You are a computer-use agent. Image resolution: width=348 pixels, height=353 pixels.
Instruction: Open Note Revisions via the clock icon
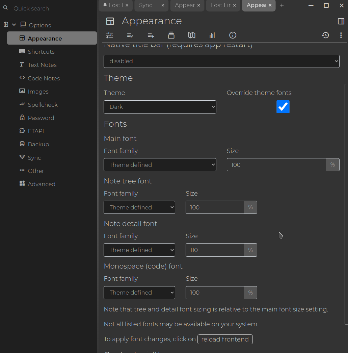[x=325, y=35]
